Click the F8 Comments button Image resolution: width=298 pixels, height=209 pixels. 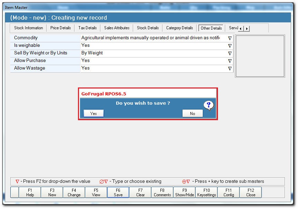click(x=162, y=192)
